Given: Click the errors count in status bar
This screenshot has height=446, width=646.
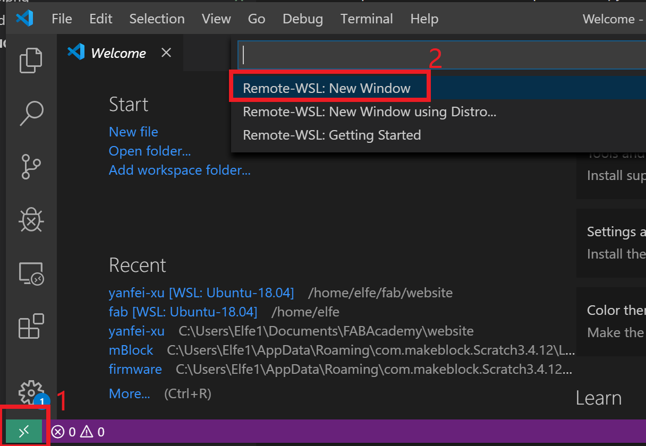Looking at the screenshot, I should 64,432.
